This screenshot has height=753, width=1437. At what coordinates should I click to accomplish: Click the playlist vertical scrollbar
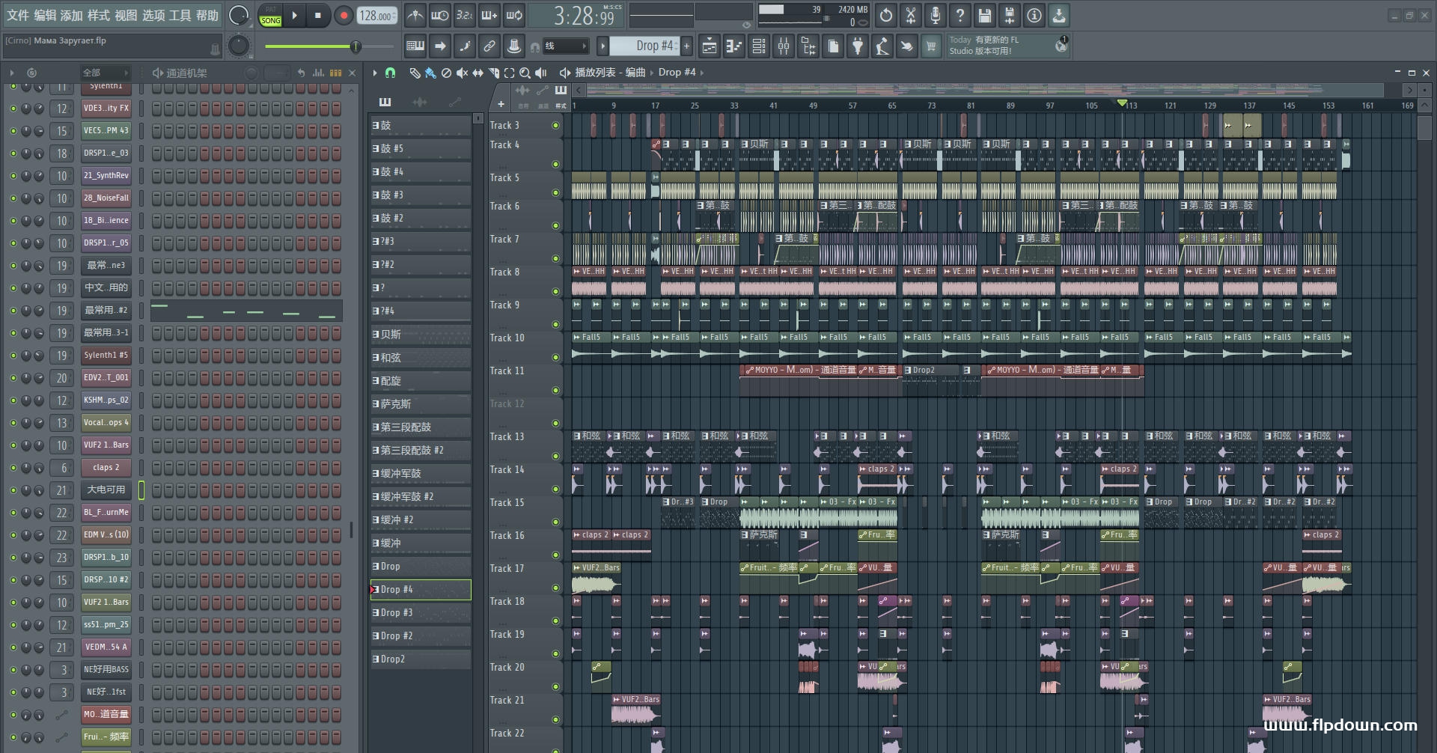tap(1425, 127)
